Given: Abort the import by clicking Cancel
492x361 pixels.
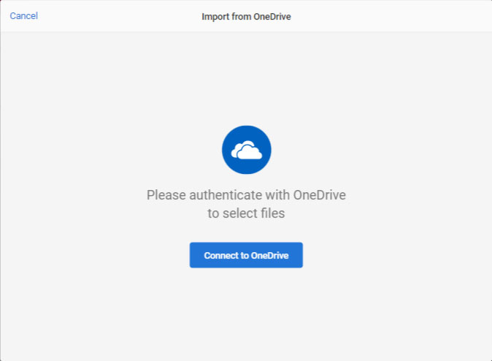Looking at the screenshot, I should click(24, 16).
